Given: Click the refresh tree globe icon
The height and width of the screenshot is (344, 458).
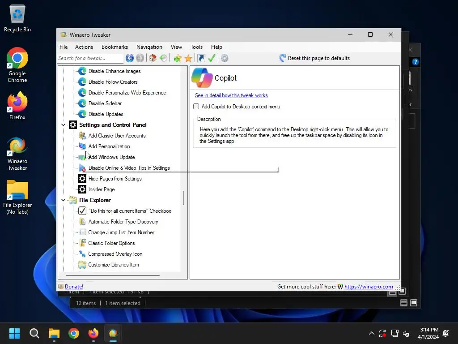Looking at the screenshot, I should [x=163, y=58].
